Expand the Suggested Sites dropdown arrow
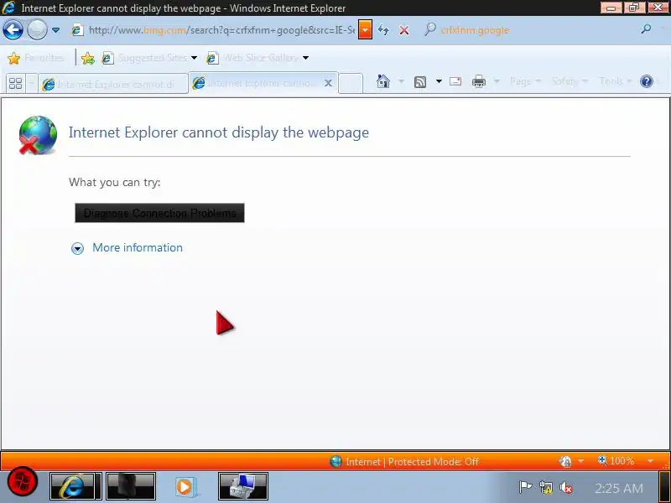Image resolution: width=671 pixels, height=503 pixels. tap(194, 58)
